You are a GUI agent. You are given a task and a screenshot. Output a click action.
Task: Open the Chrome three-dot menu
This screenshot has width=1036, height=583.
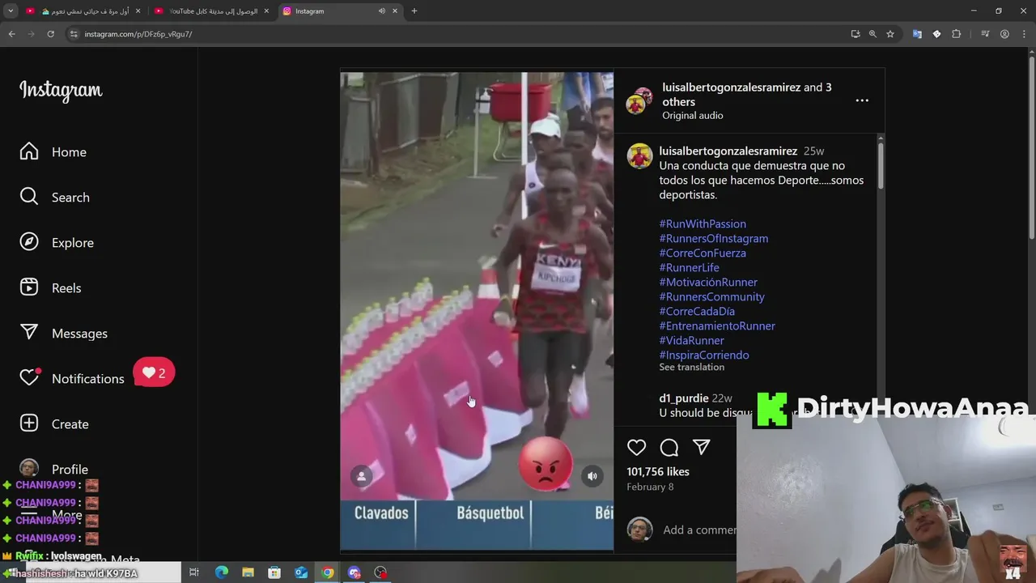[1024, 34]
